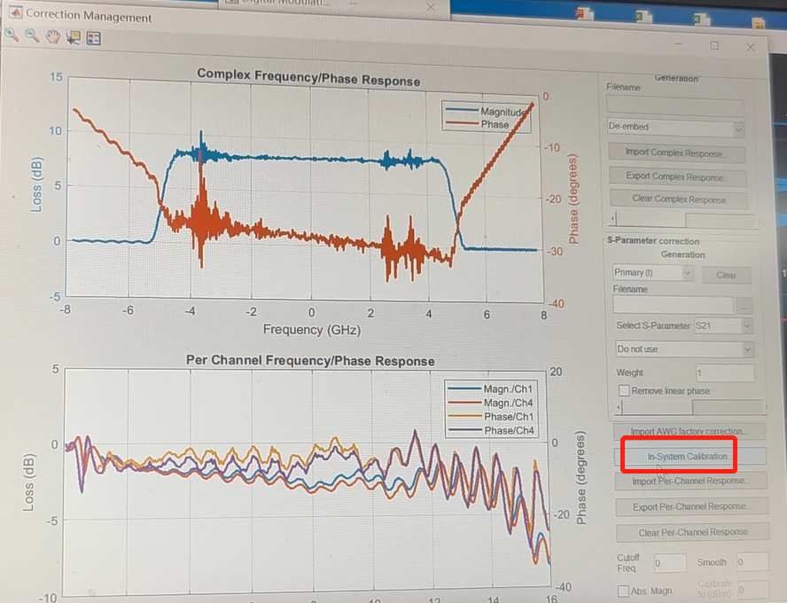The height and width of the screenshot is (603, 787).
Task: Click Import Complex Response button
Action: click(x=676, y=153)
